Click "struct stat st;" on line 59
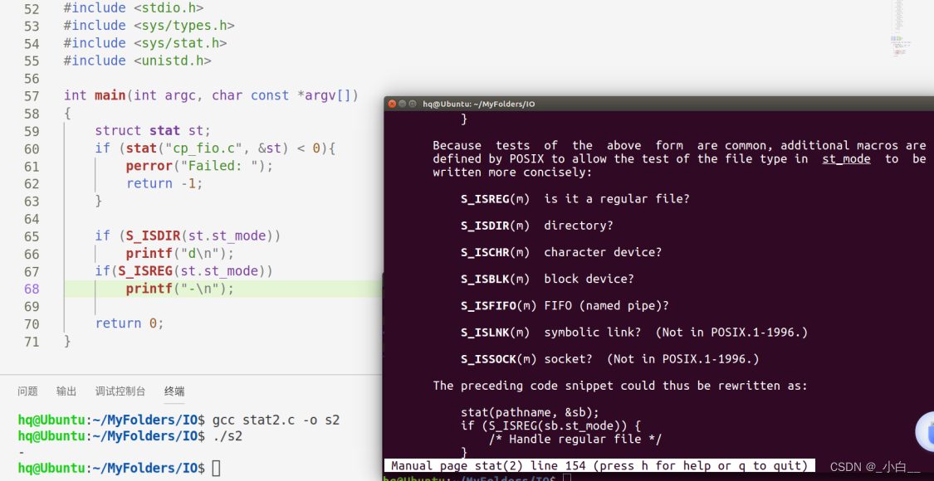This screenshot has width=934, height=481. (153, 130)
